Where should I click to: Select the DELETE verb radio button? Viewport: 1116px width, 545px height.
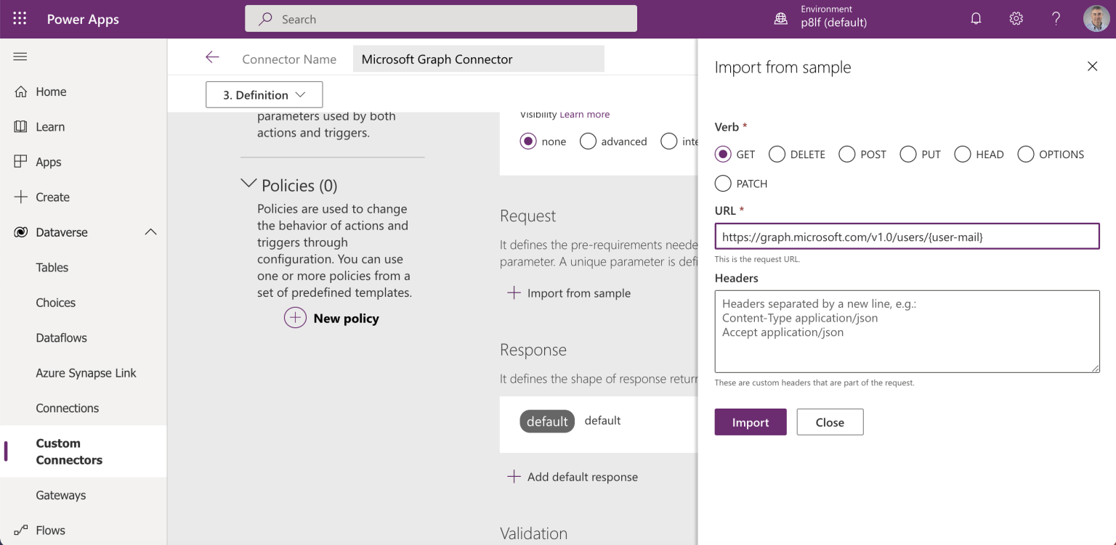[x=777, y=155]
